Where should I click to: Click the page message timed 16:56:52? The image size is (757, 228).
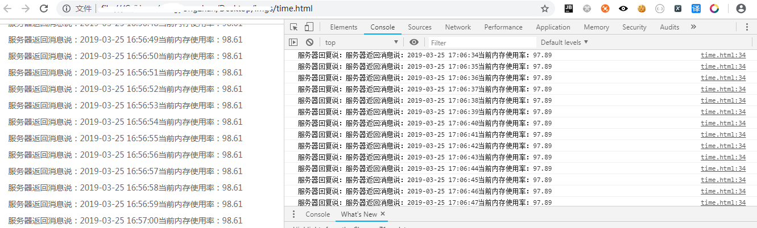125,89
